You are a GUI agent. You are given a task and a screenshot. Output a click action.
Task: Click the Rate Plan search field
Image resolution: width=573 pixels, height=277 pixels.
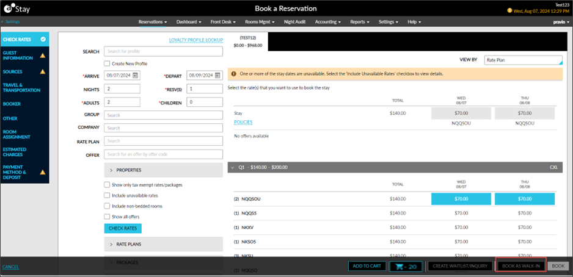(163, 141)
